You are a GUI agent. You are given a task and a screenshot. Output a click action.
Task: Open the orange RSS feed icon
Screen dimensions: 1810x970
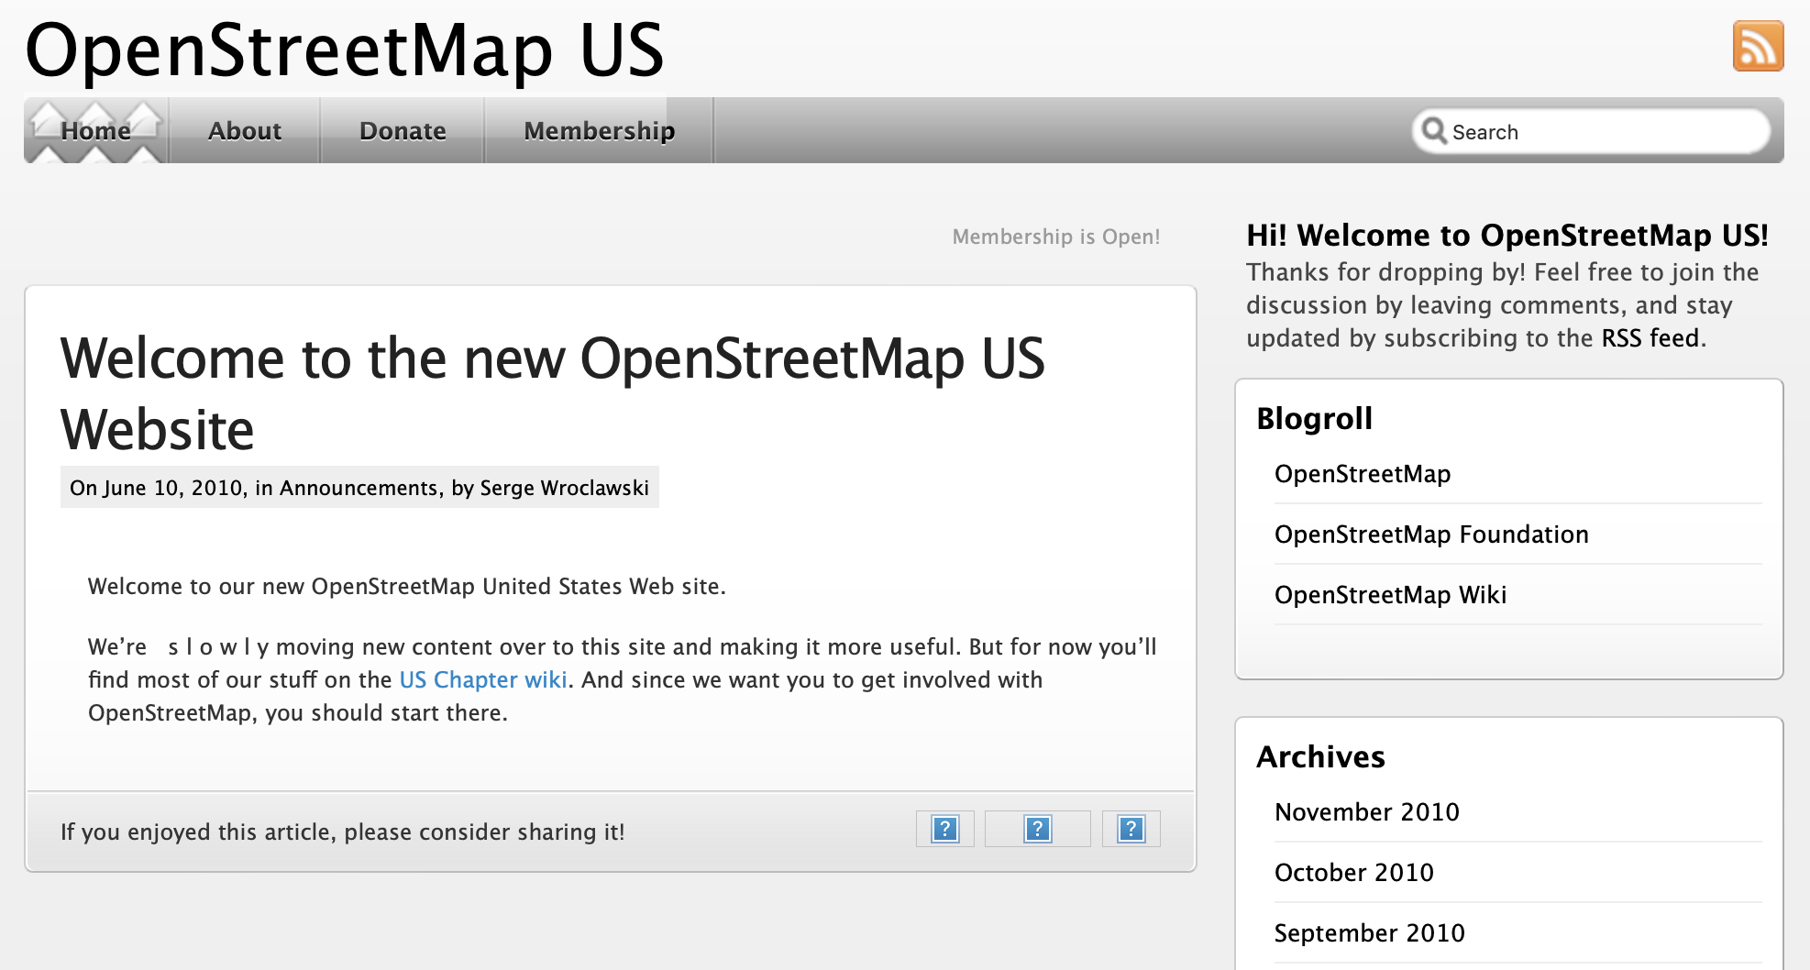click(1758, 46)
